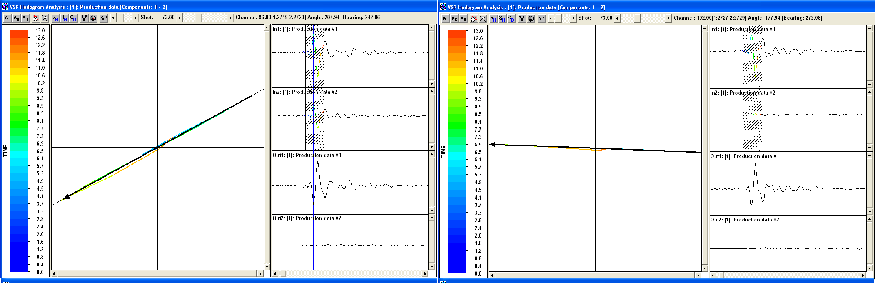Click the channel slider thumb in left window
Viewport: 875px width, 283px height.
pos(199,18)
